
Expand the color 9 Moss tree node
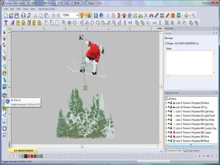click(166, 103)
